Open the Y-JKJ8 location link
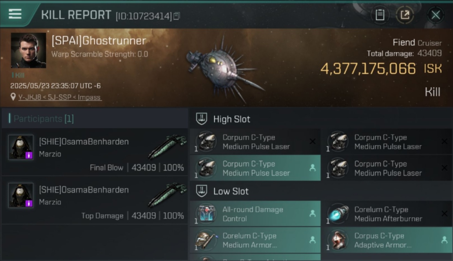 (60, 97)
